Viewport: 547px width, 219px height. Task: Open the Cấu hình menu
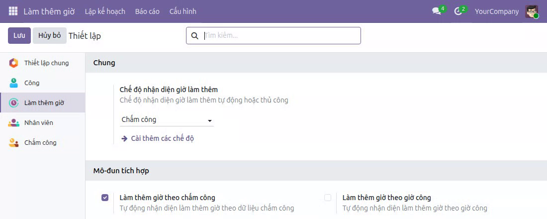pos(183,11)
